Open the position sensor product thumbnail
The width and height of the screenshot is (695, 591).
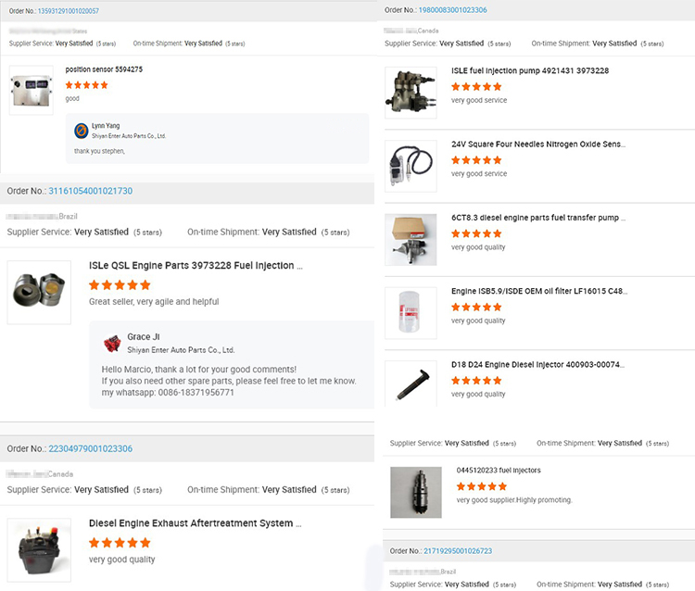point(31,90)
